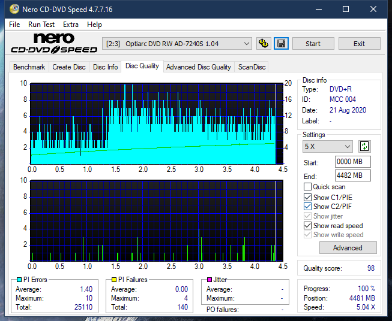Toggle Show C1/PIE checkbox
The width and height of the screenshot is (392, 321).
coord(307,197)
